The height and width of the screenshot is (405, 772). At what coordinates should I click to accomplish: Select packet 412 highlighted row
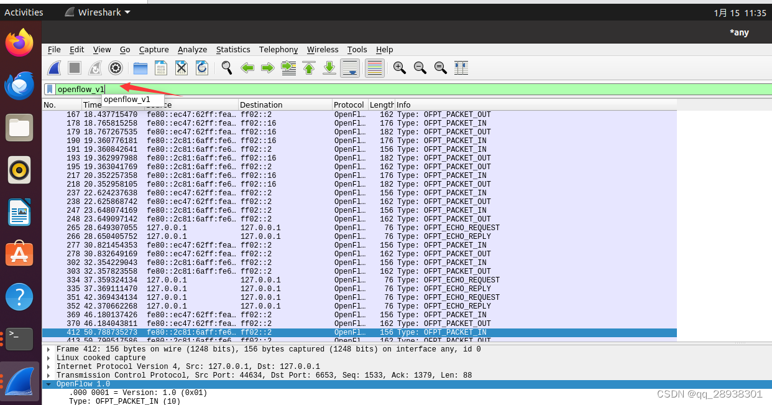(x=359, y=332)
